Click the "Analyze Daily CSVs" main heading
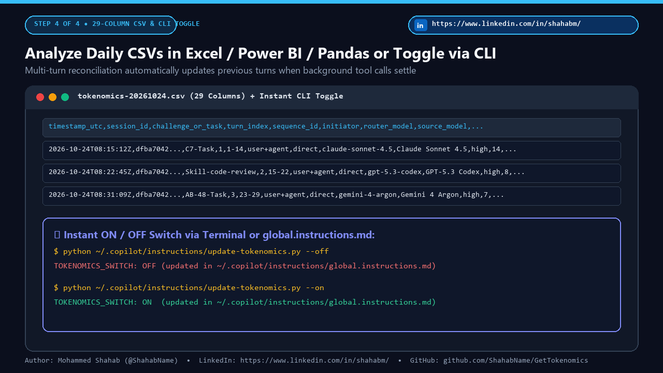 tap(261, 53)
